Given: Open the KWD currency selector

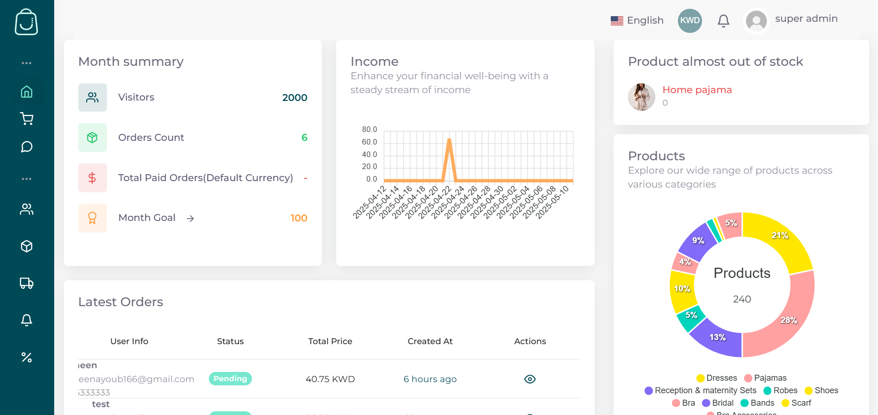Looking at the screenshot, I should 690,21.
